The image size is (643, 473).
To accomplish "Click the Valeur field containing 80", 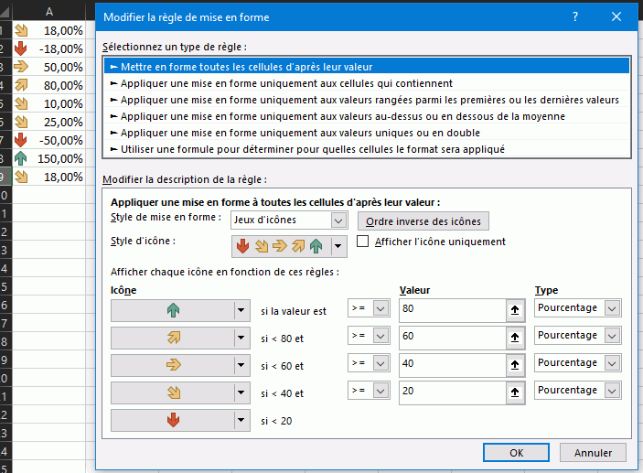I will pos(453,310).
